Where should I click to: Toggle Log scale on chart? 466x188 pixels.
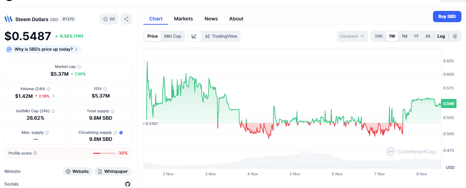coord(441,36)
